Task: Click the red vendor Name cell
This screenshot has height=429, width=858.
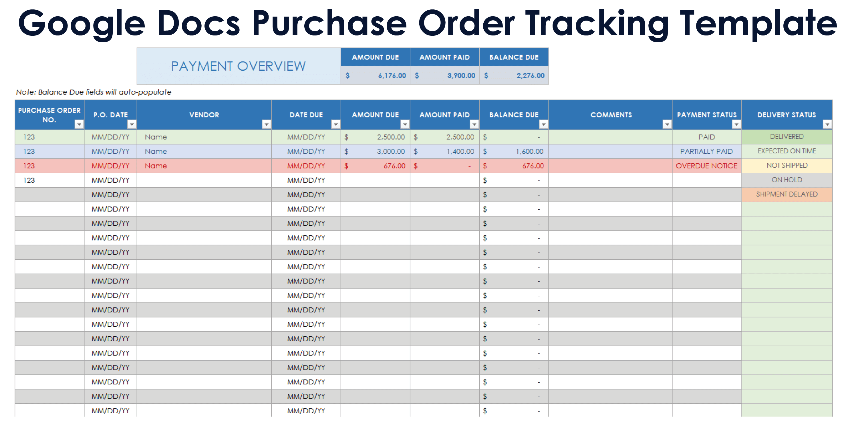Action: point(204,166)
